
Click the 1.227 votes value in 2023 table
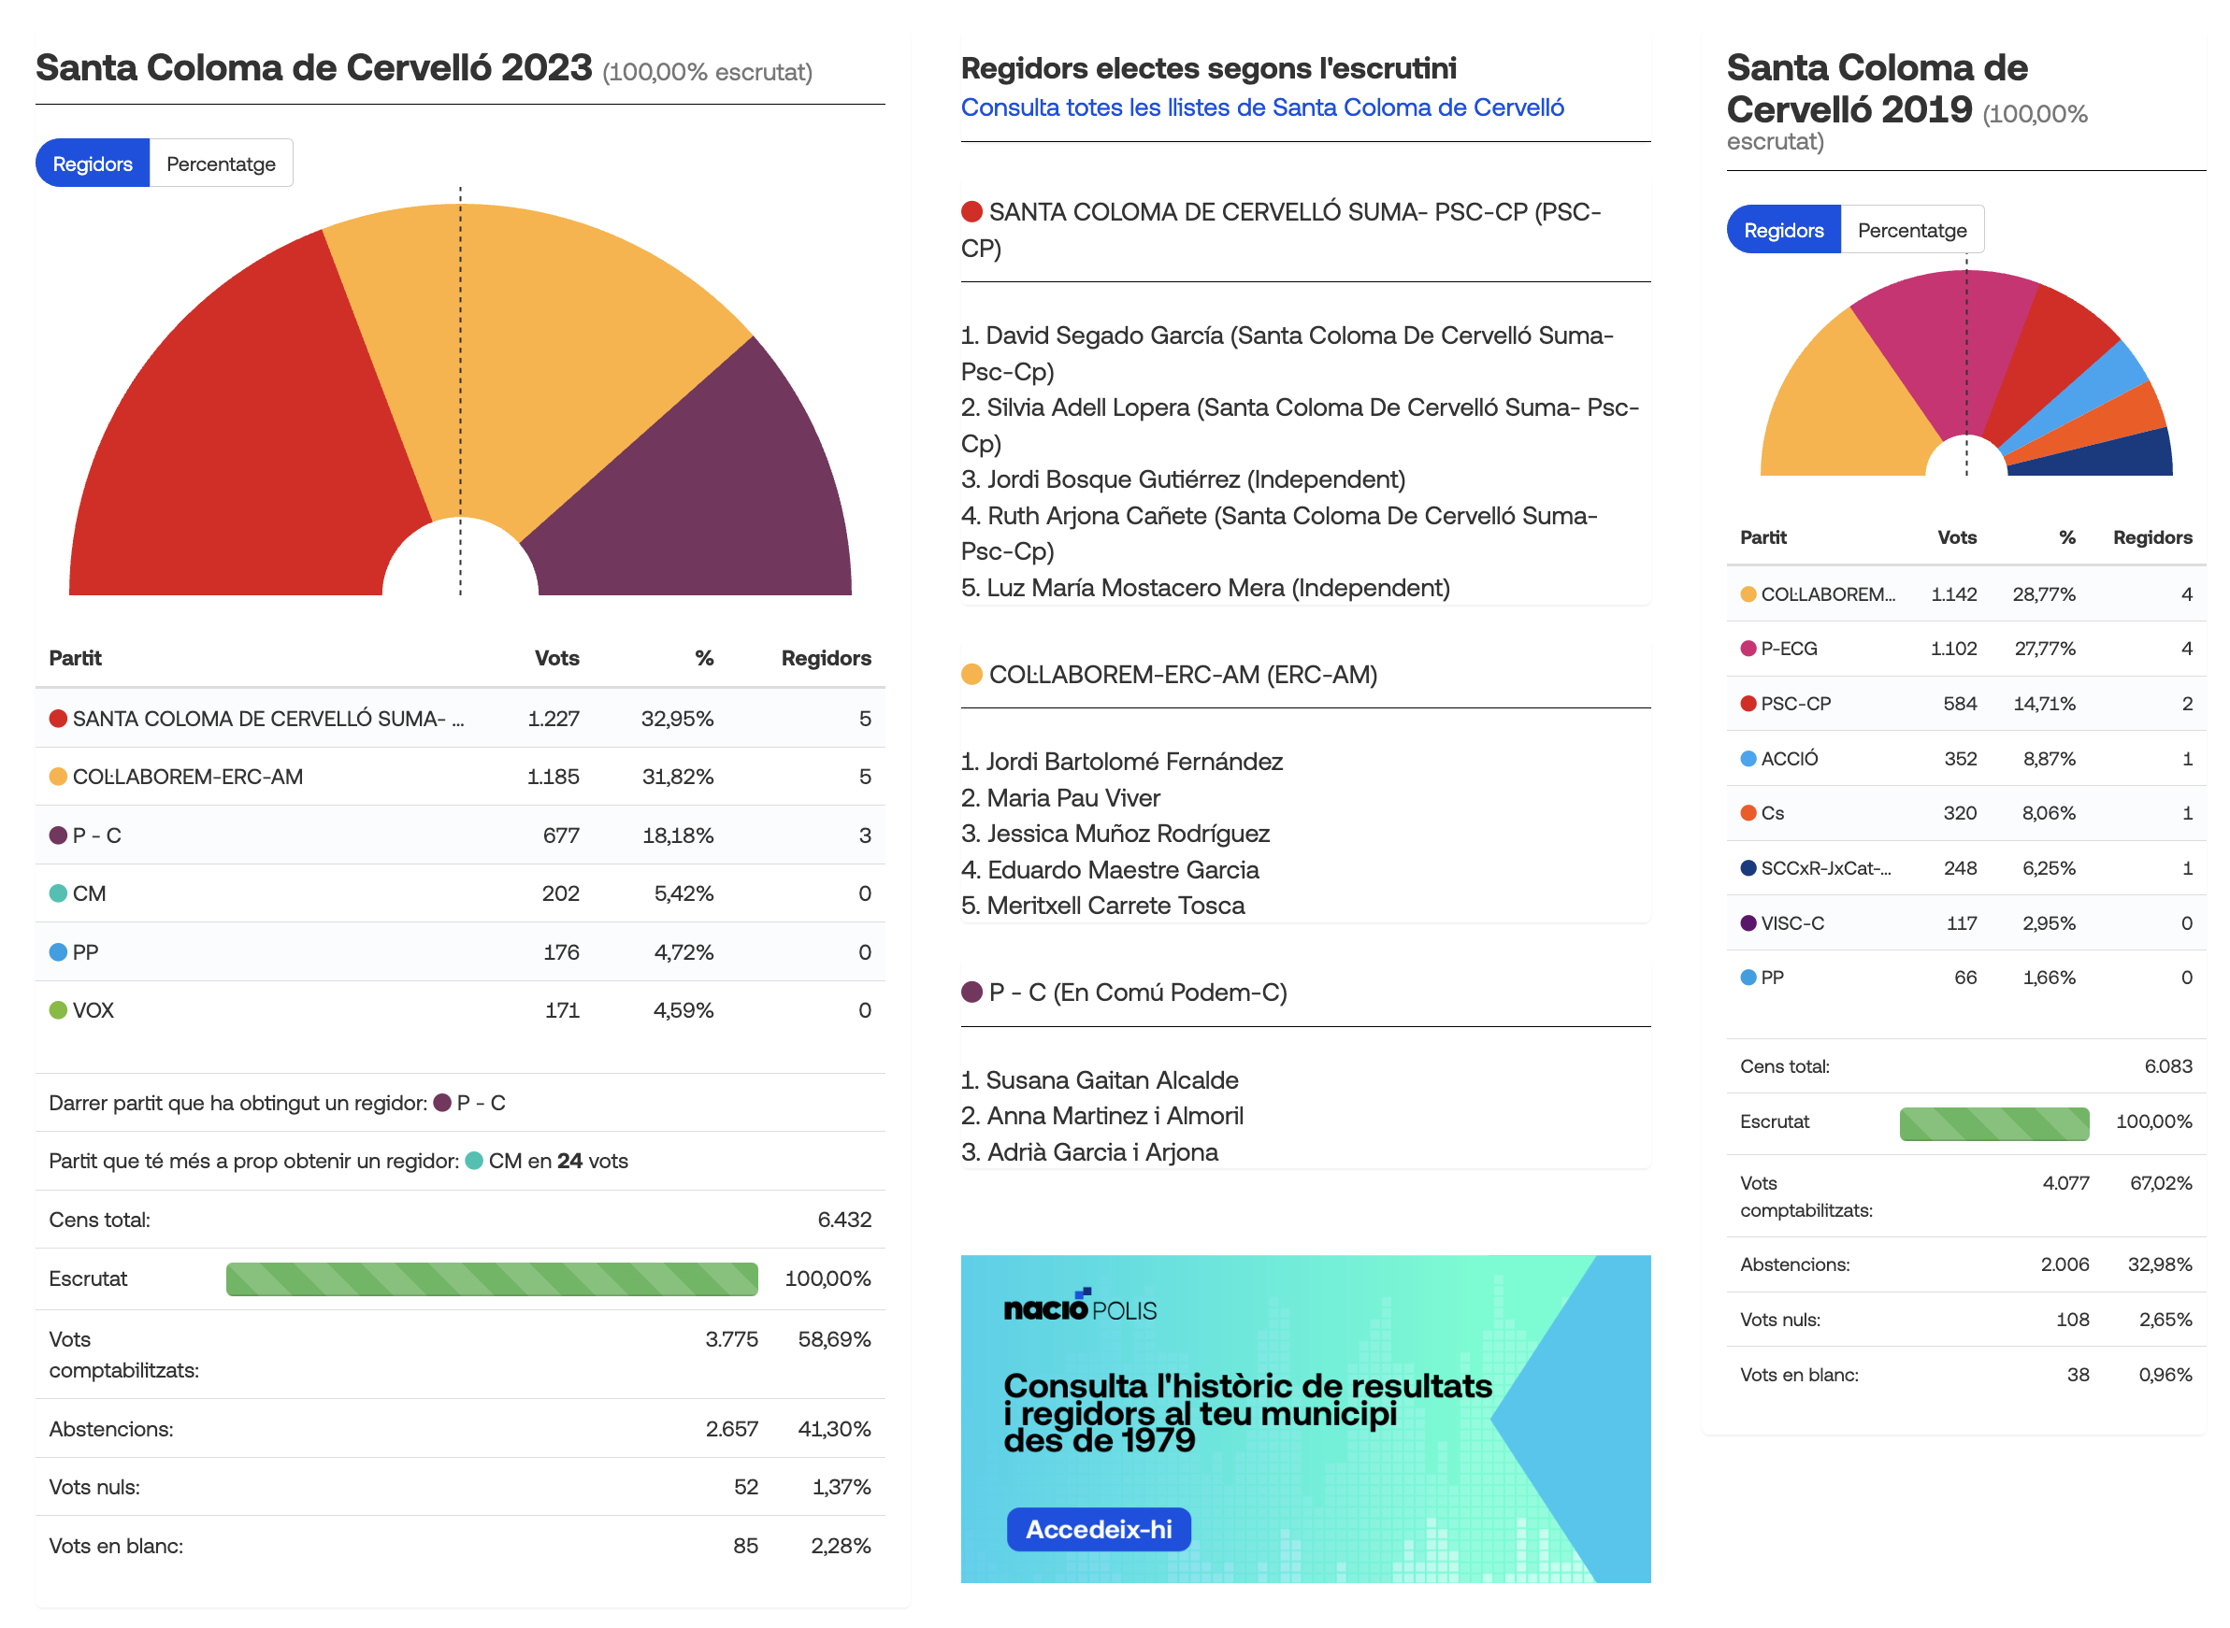tap(554, 719)
